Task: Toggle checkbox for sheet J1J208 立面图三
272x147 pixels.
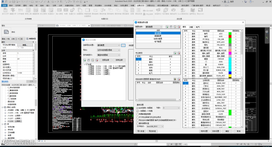Action: click(x=89, y=74)
